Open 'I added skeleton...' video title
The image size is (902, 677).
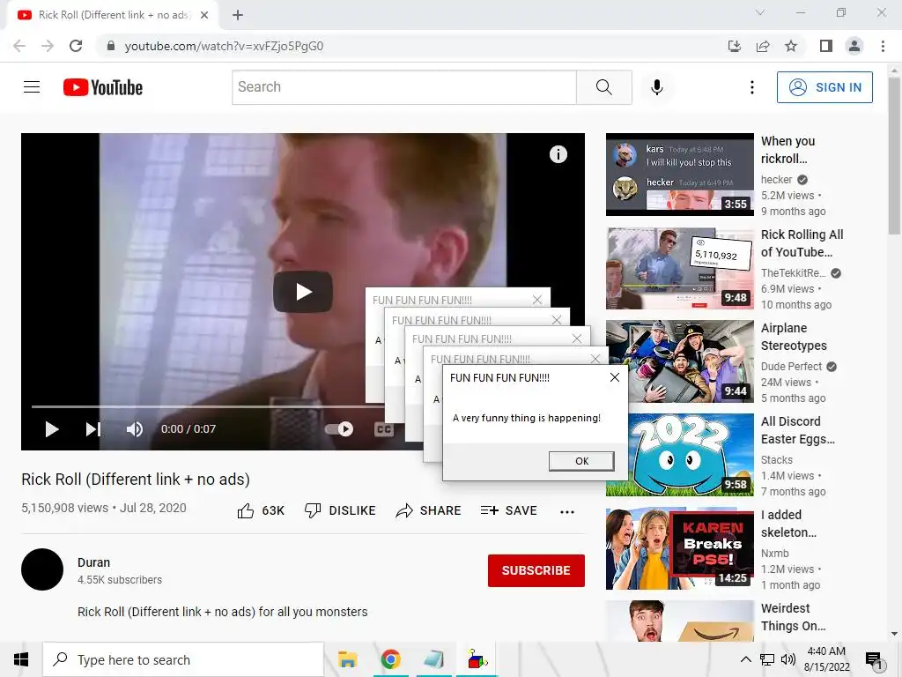coord(788,524)
